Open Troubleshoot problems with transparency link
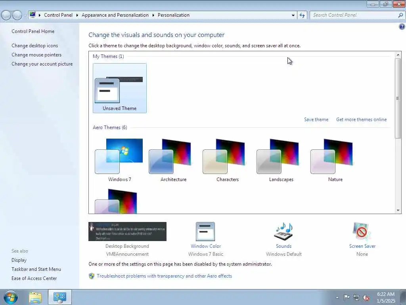This screenshot has width=406, height=305. (x=165, y=276)
